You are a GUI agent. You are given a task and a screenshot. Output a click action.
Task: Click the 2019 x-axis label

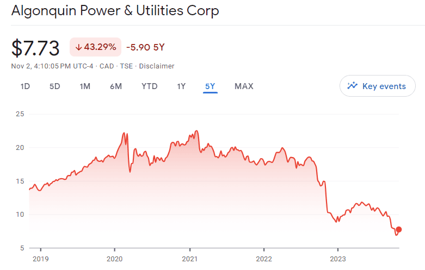(40, 258)
